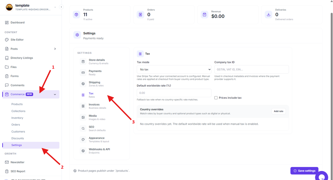Click the Add rate button

278,111
